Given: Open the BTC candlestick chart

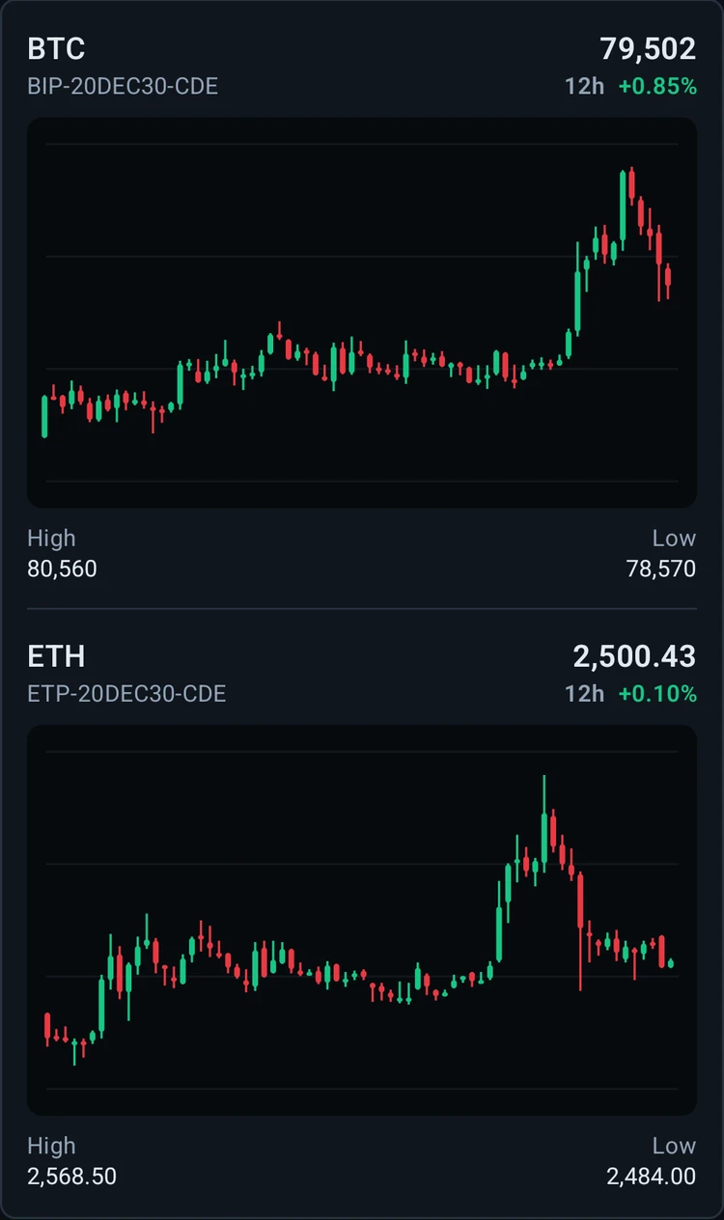Looking at the screenshot, I should pyautogui.click(x=362, y=313).
